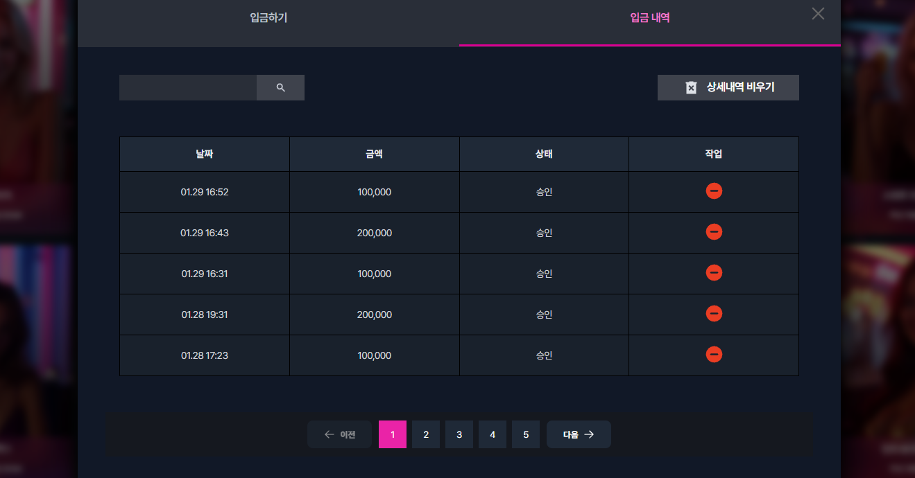915x478 pixels.
Task: Click the trash icon in 상세내역 비우기
Action: (691, 87)
